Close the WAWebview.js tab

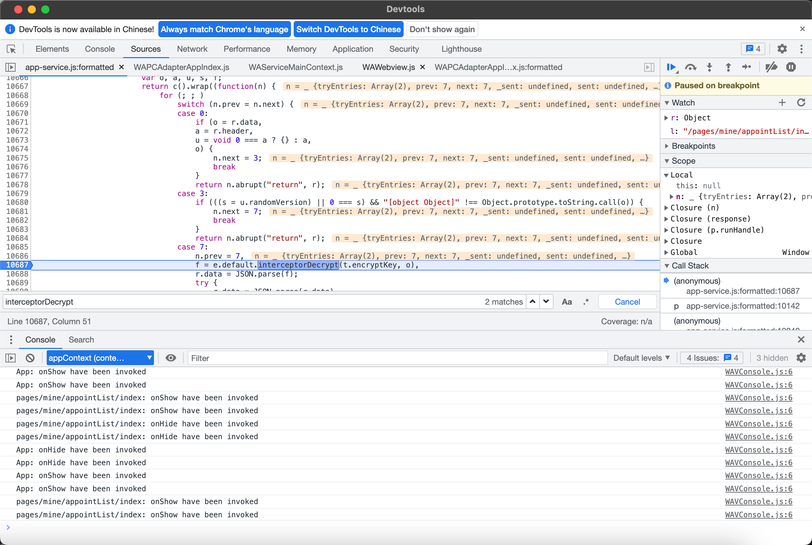[423, 67]
